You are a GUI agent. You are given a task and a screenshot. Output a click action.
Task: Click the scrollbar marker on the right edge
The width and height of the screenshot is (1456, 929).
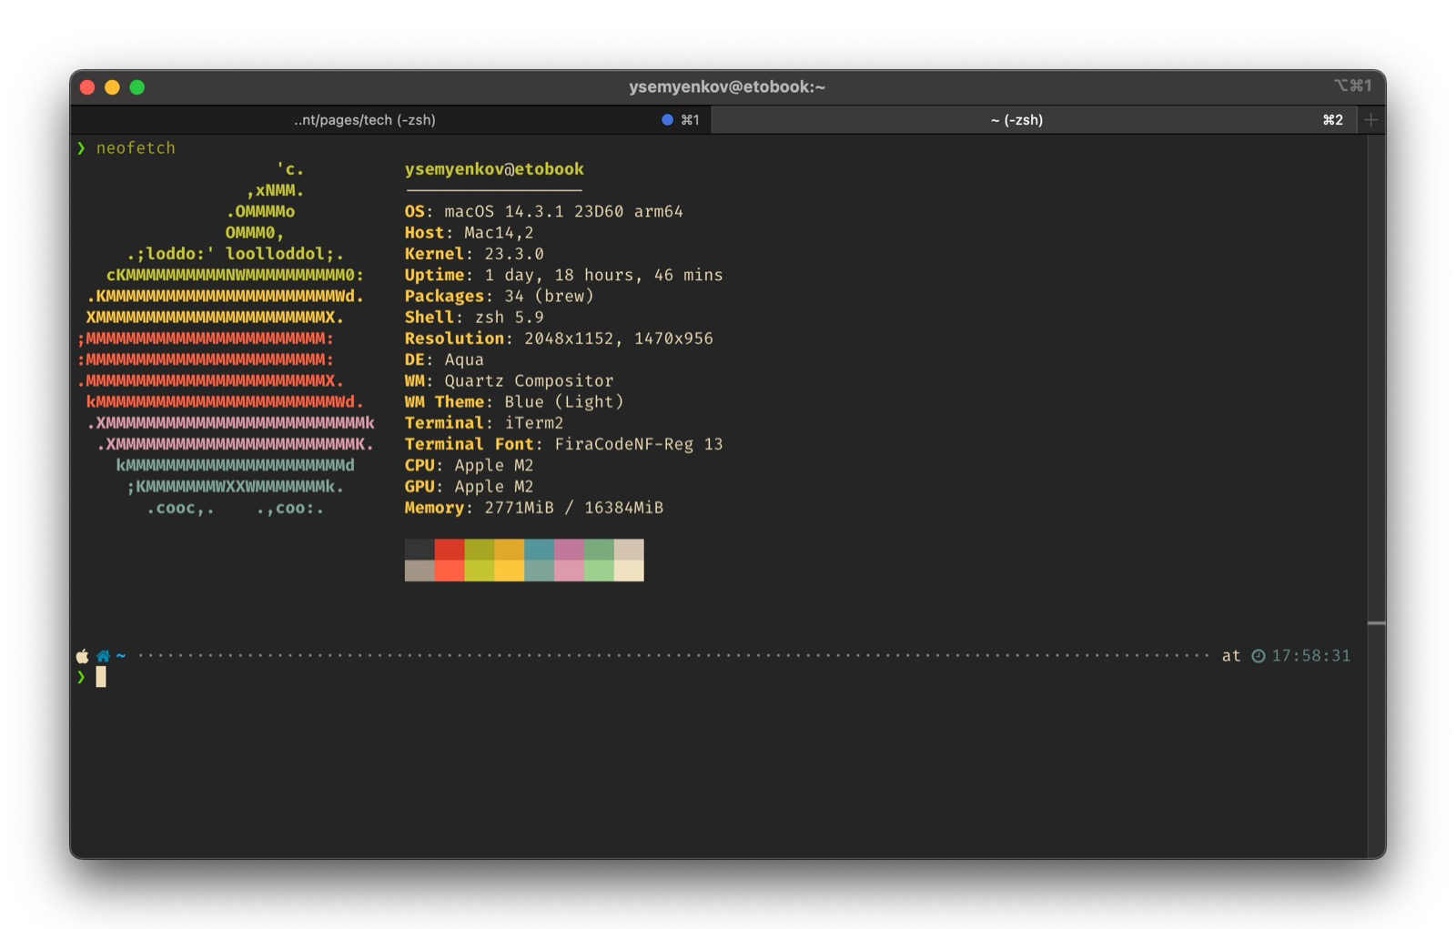[1376, 623]
